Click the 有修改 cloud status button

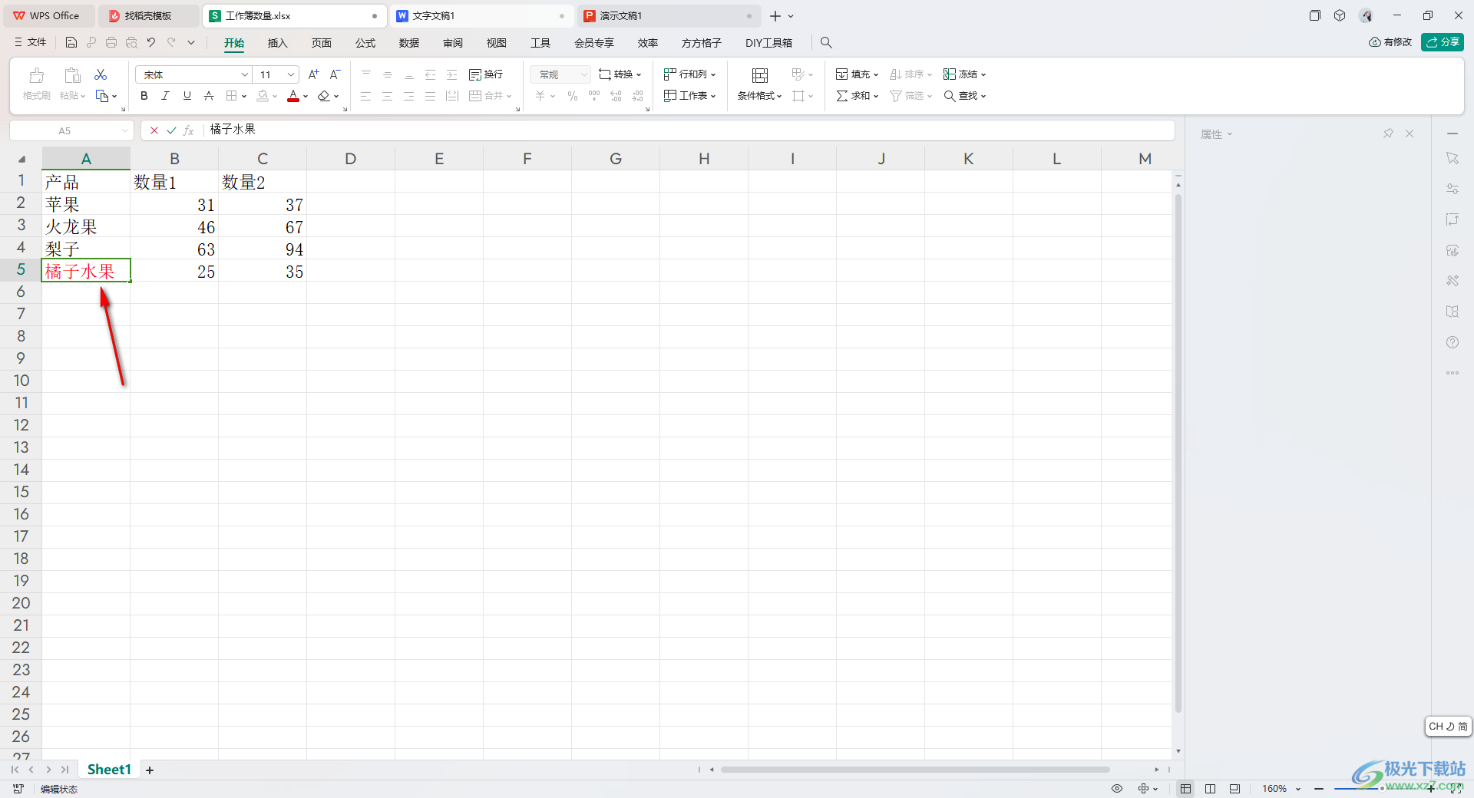tap(1390, 42)
